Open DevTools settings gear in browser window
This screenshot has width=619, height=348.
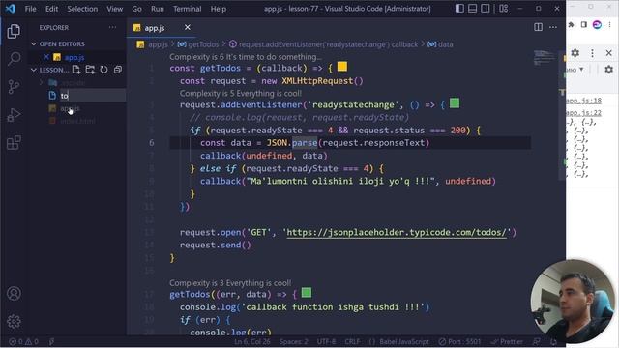[x=575, y=53]
